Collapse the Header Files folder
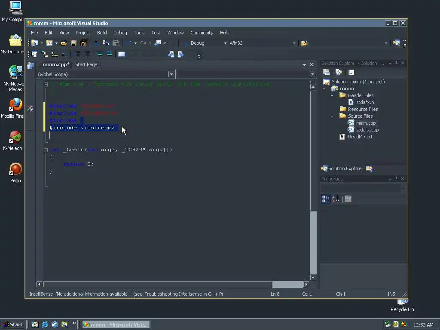This screenshot has height=330, width=440. click(332, 95)
